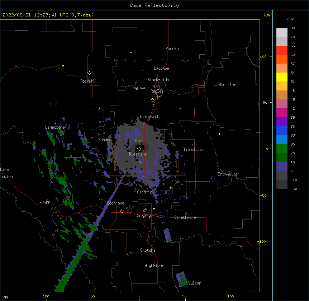309x301 pixels.
Task: Click the Banff label
Action: coord(44,203)
